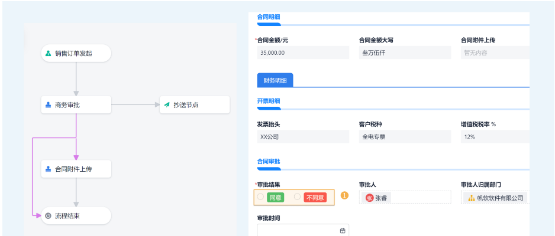Click the 开票明细 section heading
Screen dimensions: 555x236
click(x=269, y=101)
